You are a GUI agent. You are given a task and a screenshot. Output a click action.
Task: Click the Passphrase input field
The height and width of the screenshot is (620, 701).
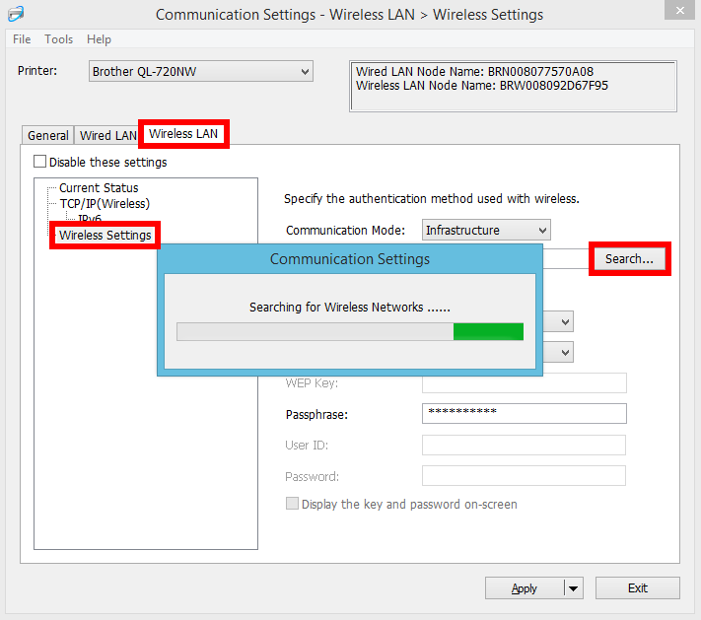[x=524, y=413]
